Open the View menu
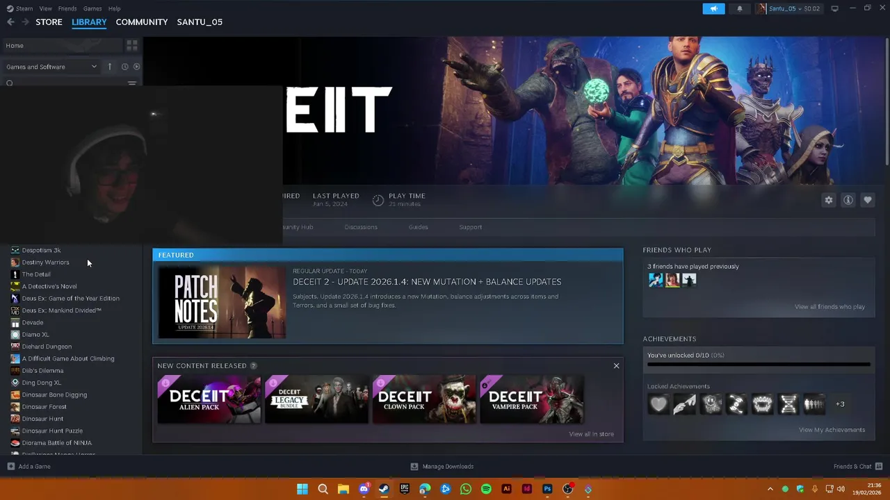Screen dimensions: 890x500 (x=45, y=8)
